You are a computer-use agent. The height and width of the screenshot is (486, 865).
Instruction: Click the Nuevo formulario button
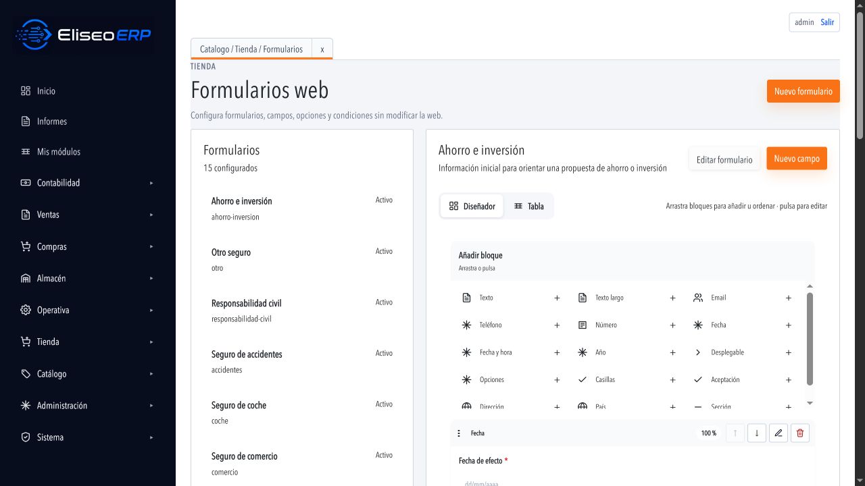804,91
